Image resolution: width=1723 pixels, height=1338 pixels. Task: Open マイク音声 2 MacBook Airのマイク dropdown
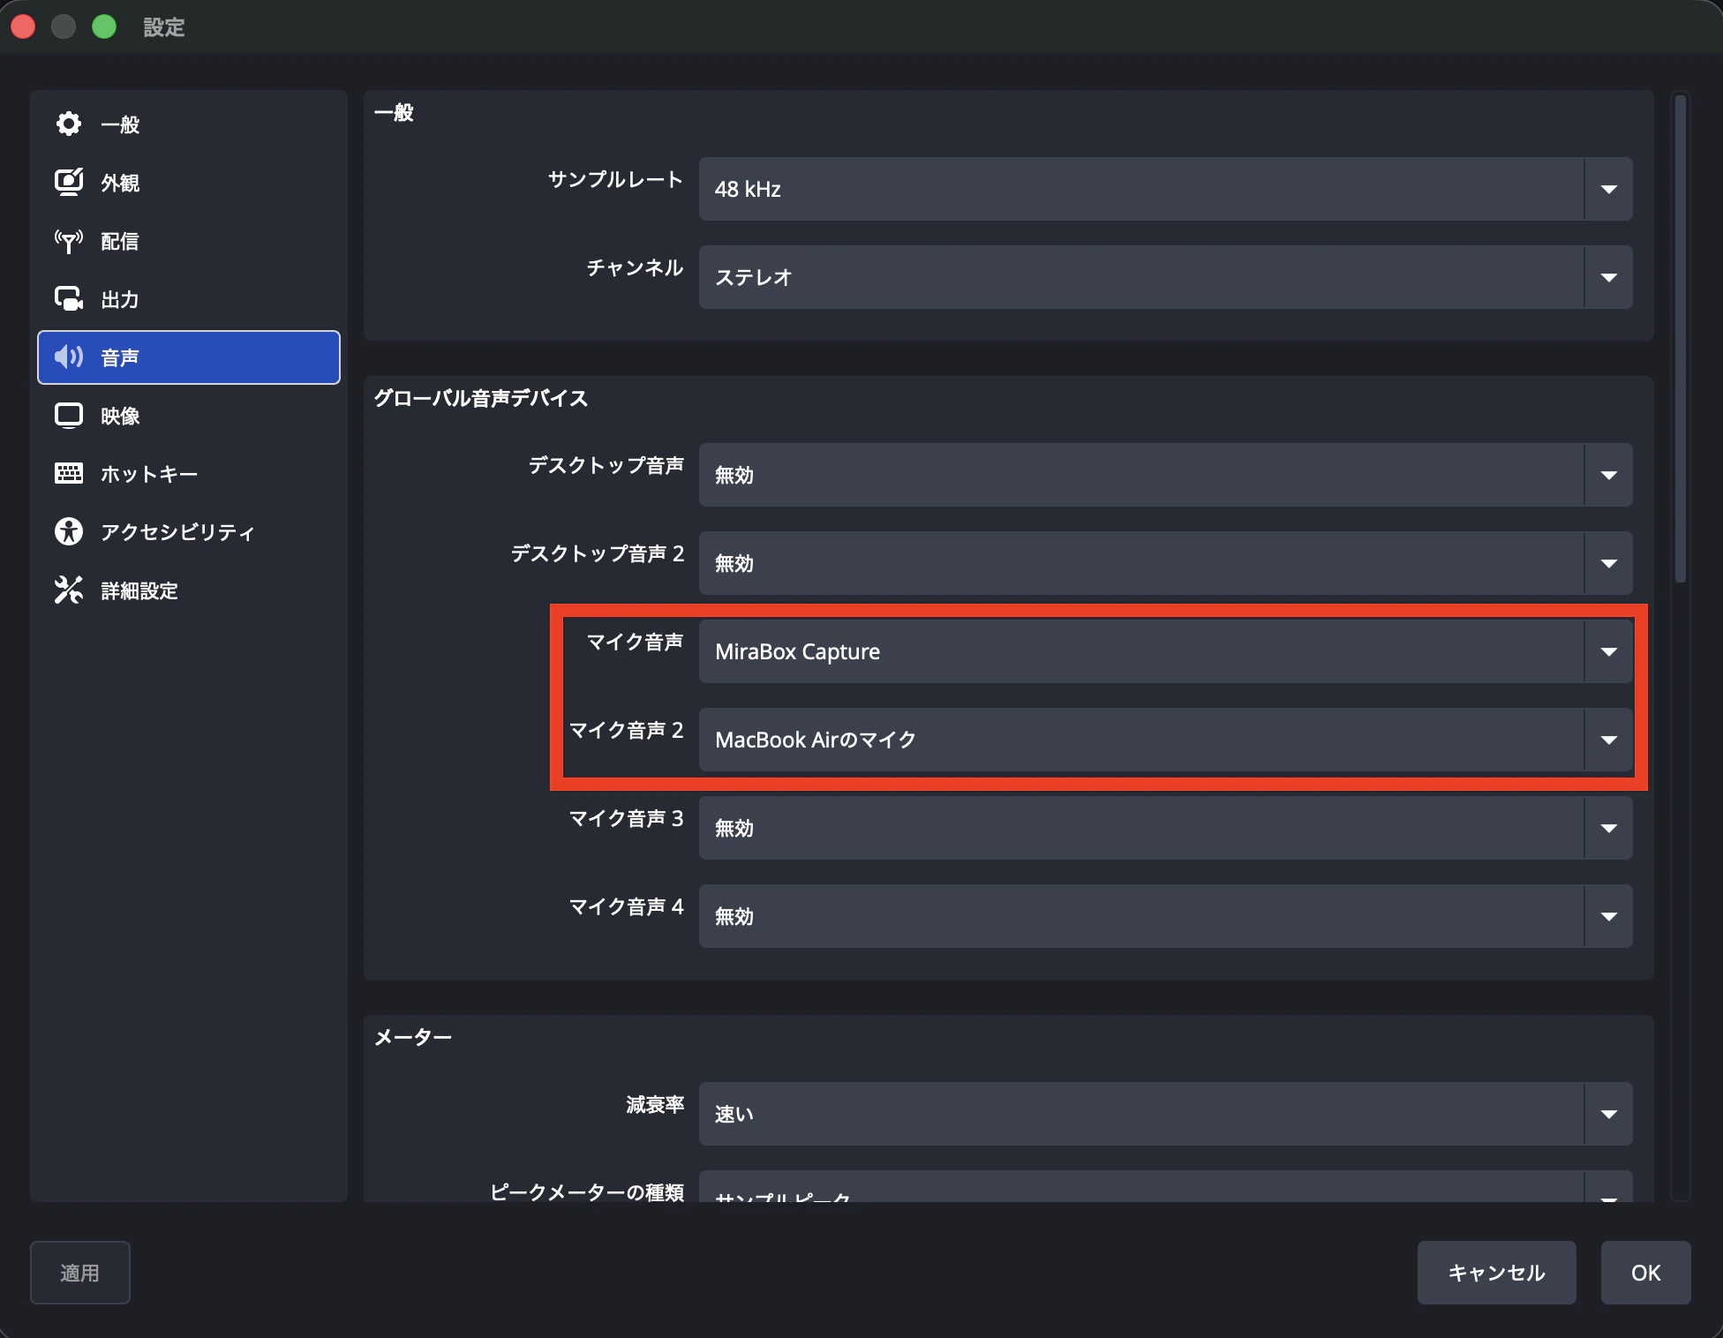click(x=1165, y=740)
